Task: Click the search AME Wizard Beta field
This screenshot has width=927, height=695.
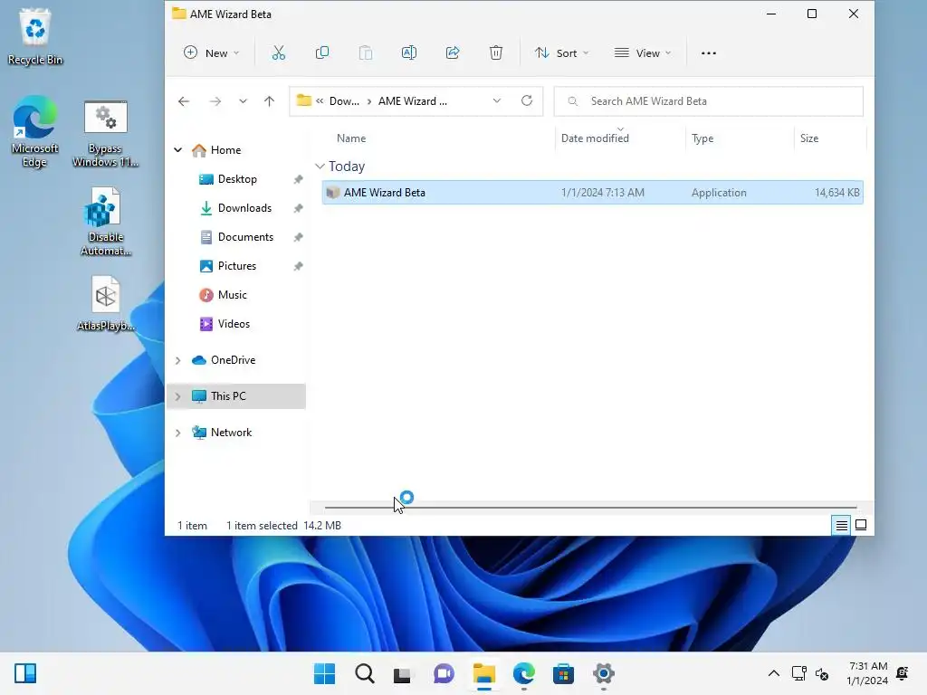Action: tap(708, 101)
